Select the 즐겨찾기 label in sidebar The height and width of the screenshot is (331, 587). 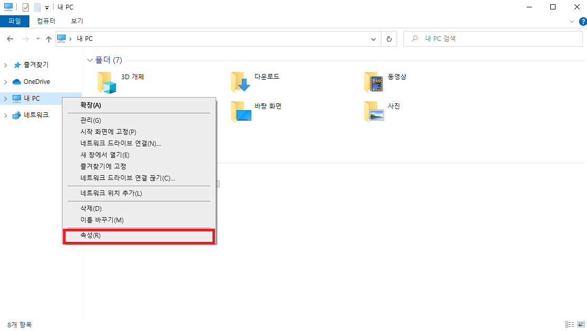point(36,65)
